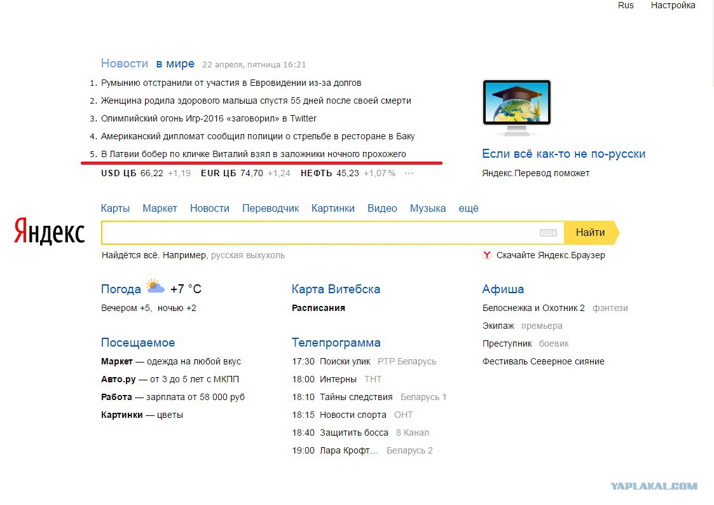This screenshot has height=505, width=714.
Task: Open Картинки — цветы link
Action: 142,415
